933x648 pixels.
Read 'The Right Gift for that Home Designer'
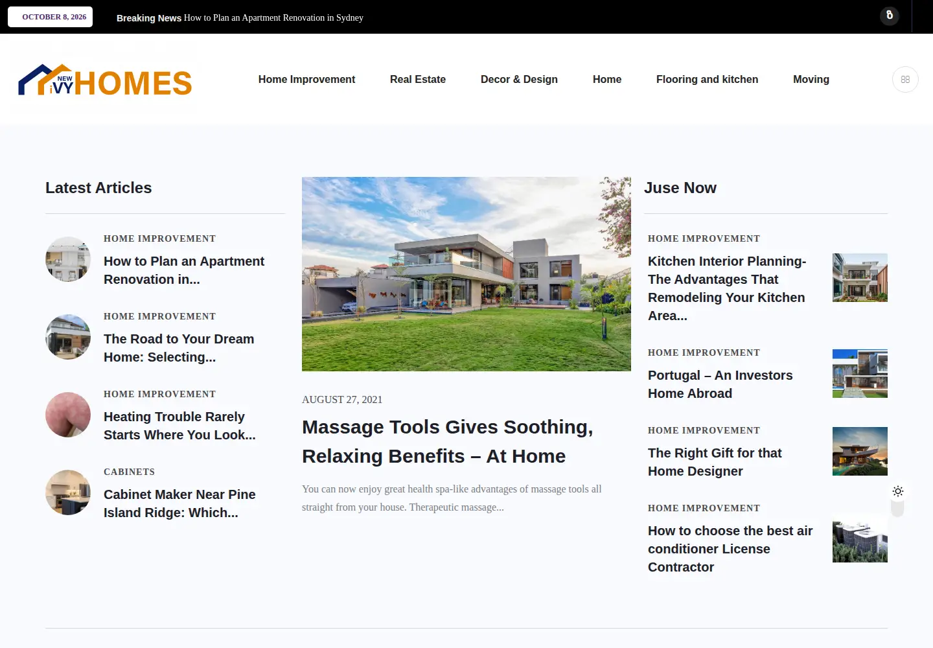click(715, 462)
